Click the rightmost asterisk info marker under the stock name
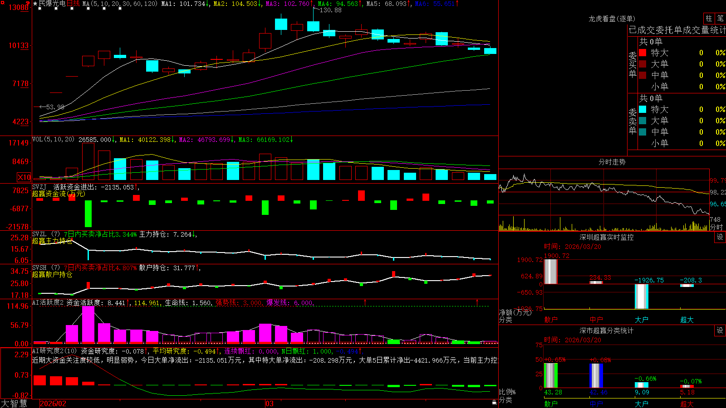726x408 pixels. click(120, 9)
